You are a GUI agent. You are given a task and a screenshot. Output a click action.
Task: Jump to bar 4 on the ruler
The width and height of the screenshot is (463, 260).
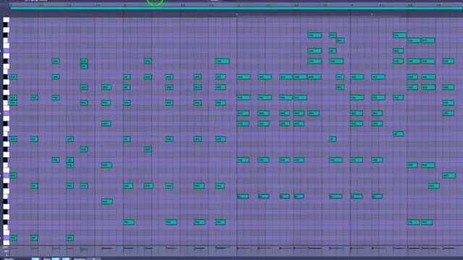click(x=352, y=5)
